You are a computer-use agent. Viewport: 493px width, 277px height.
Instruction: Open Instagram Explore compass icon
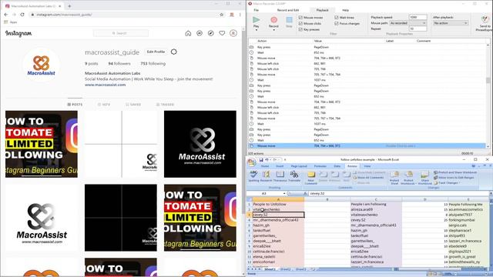(x=210, y=33)
